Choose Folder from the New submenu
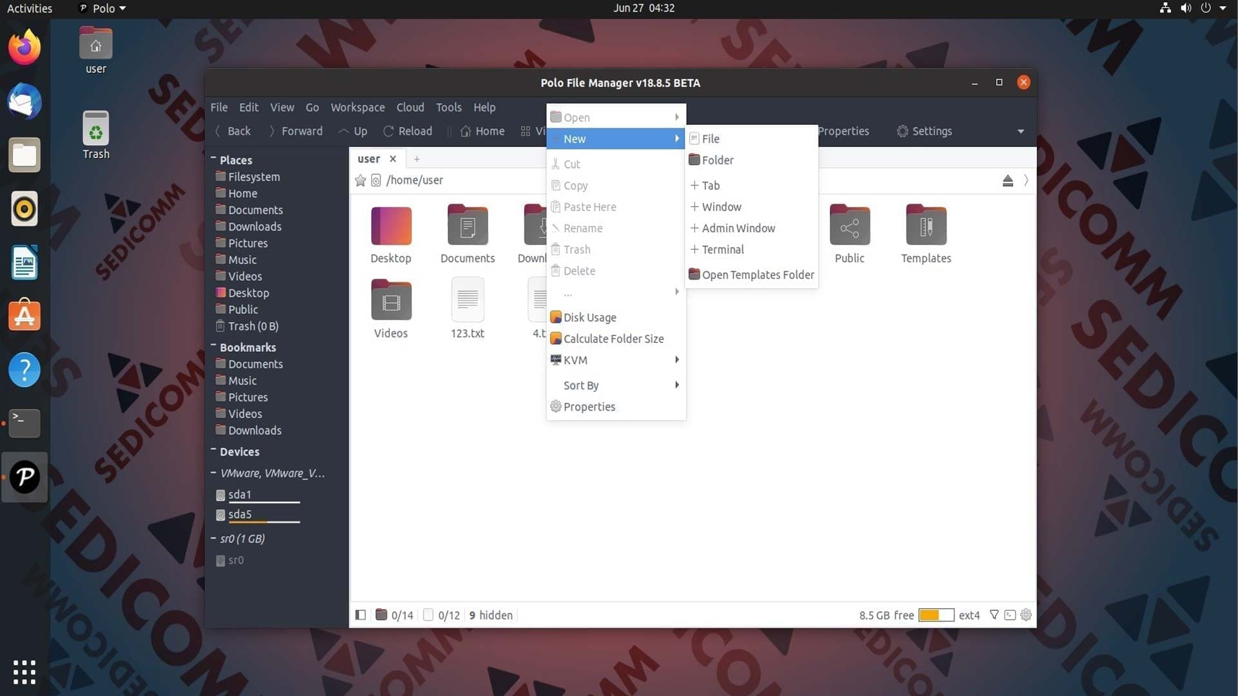The width and height of the screenshot is (1238, 696). pos(717,160)
